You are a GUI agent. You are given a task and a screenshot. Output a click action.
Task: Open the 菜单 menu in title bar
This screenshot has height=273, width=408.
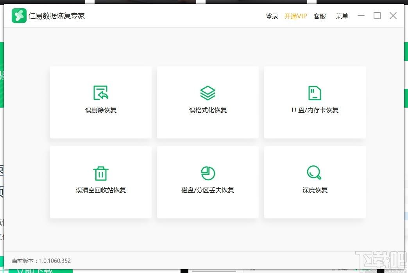point(342,16)
